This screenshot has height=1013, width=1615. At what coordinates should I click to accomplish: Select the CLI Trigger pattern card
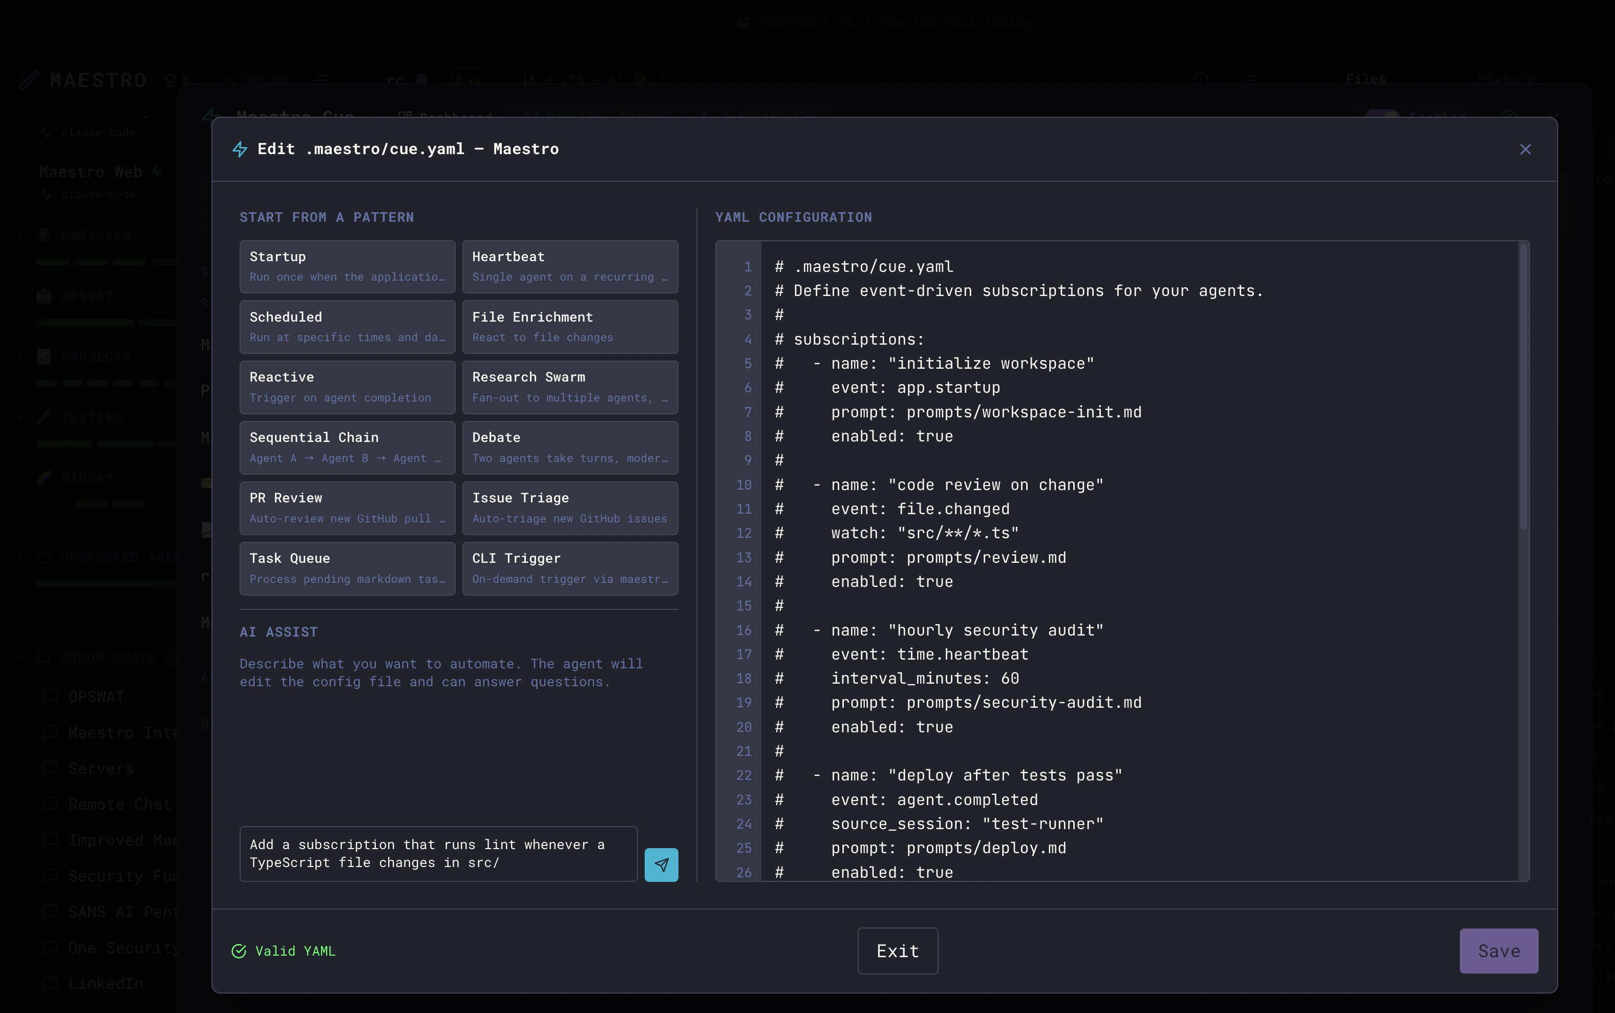570,568
